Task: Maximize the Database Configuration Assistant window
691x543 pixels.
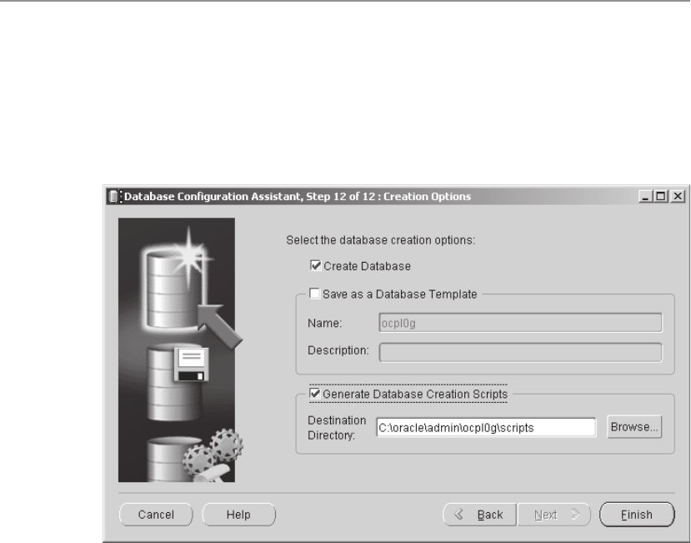Action: coord(661,196)
